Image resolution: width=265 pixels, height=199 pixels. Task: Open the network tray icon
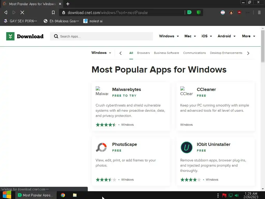pos(231,195)
